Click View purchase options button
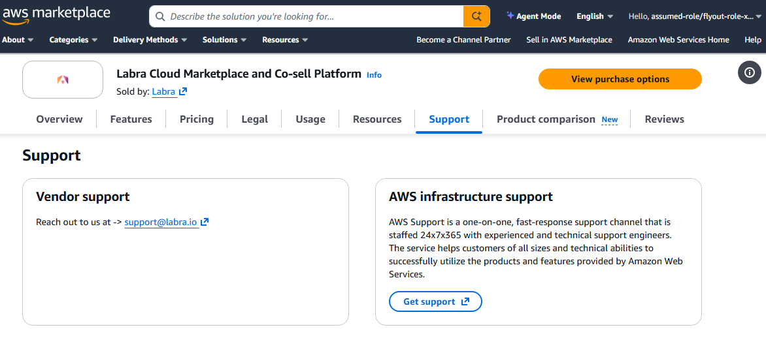This screenshot has width=766, height=338. click(x=620, y=79)
